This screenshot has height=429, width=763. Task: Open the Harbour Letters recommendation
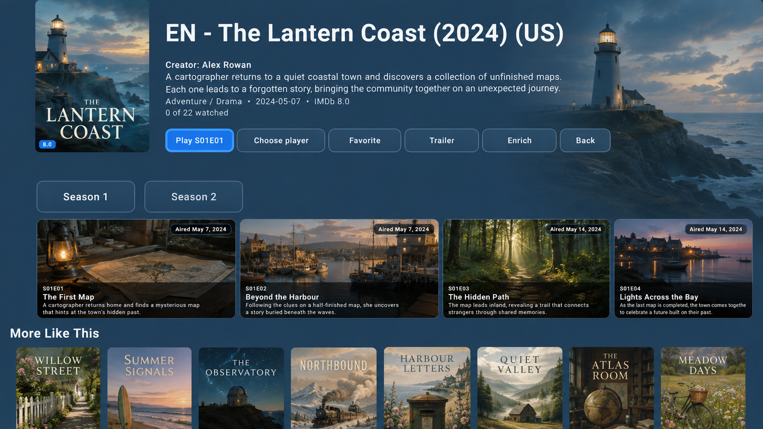point(427,388)
